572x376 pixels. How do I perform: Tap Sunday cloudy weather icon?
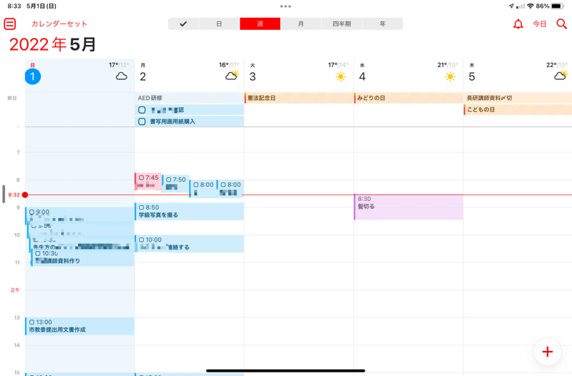point(122,76)
